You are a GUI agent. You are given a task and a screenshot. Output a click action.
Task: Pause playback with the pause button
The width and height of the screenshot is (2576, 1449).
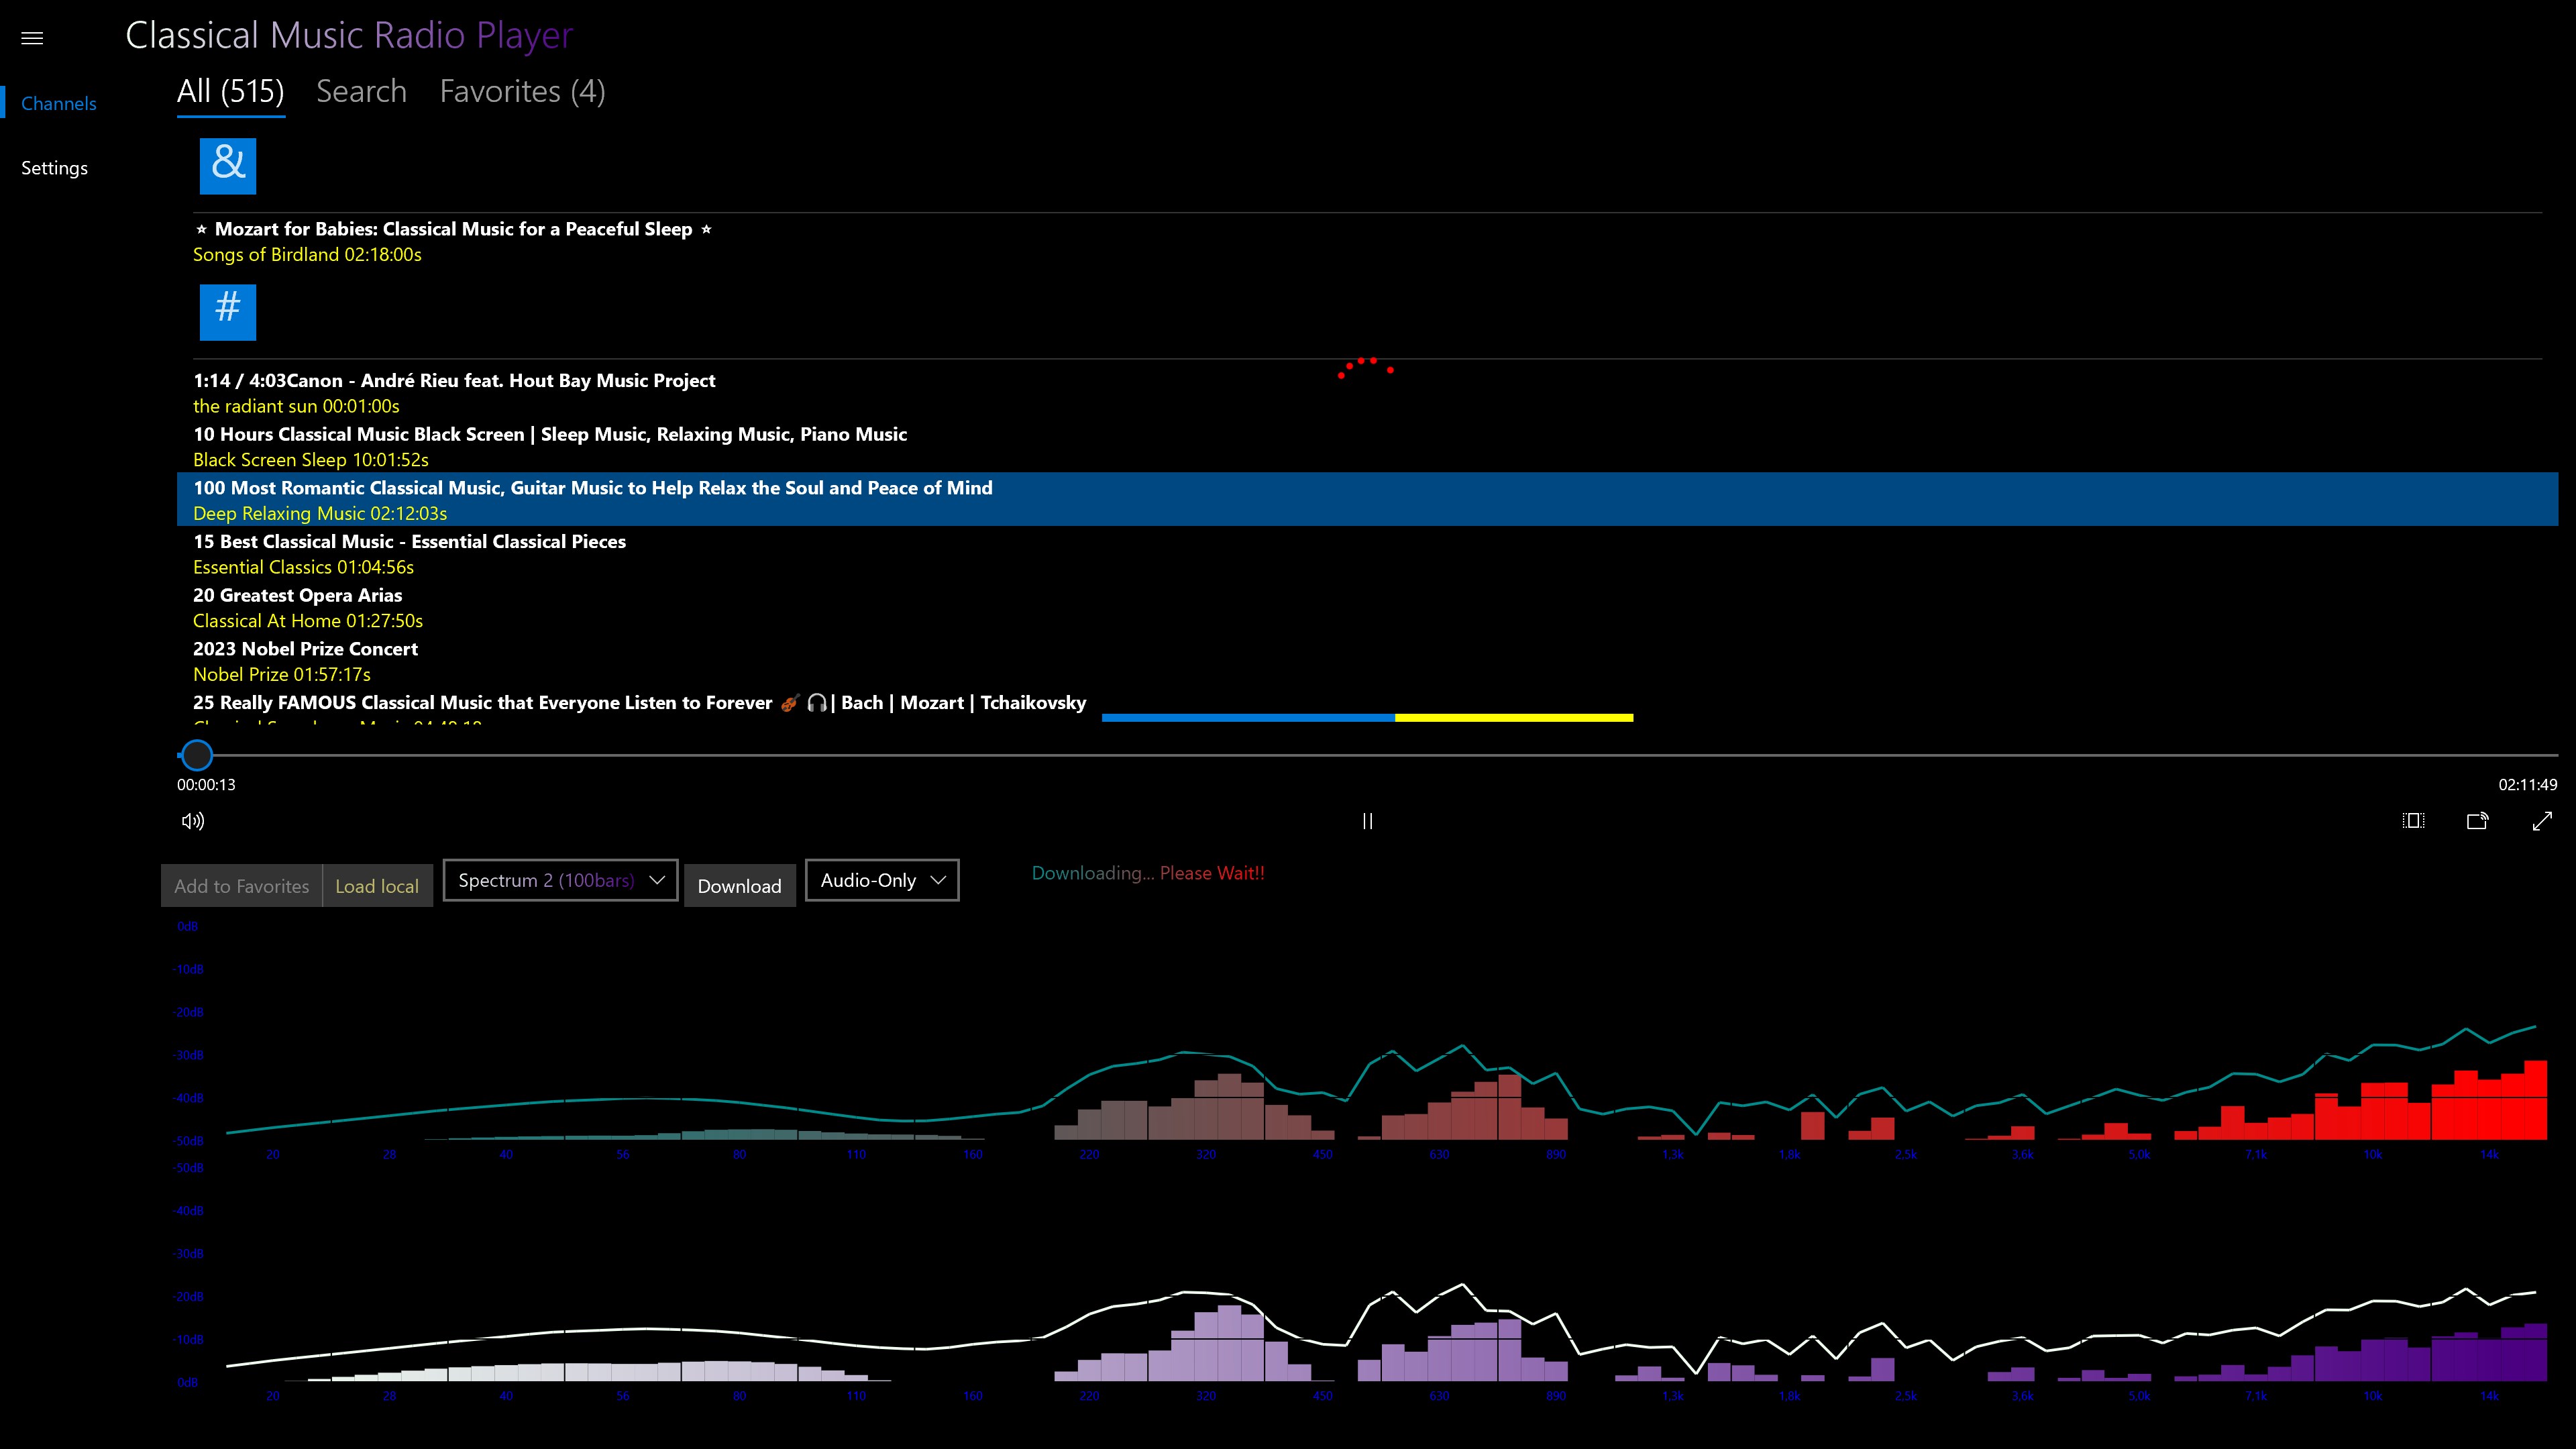1367,821
